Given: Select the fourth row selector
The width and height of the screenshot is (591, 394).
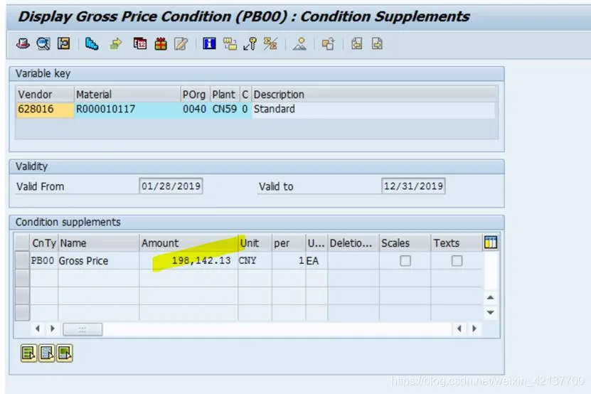Looking at the screenshot, I should 22,312.
